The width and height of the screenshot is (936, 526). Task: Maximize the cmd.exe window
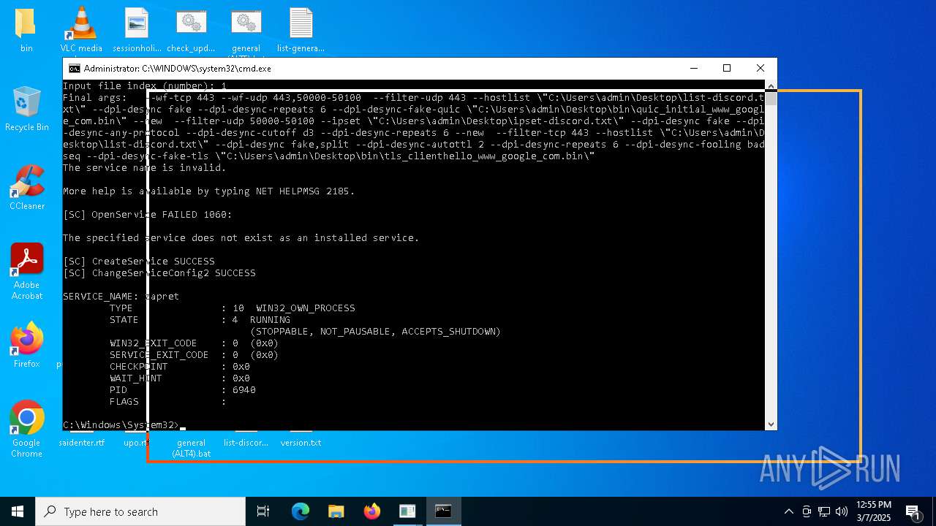(727, 68)
